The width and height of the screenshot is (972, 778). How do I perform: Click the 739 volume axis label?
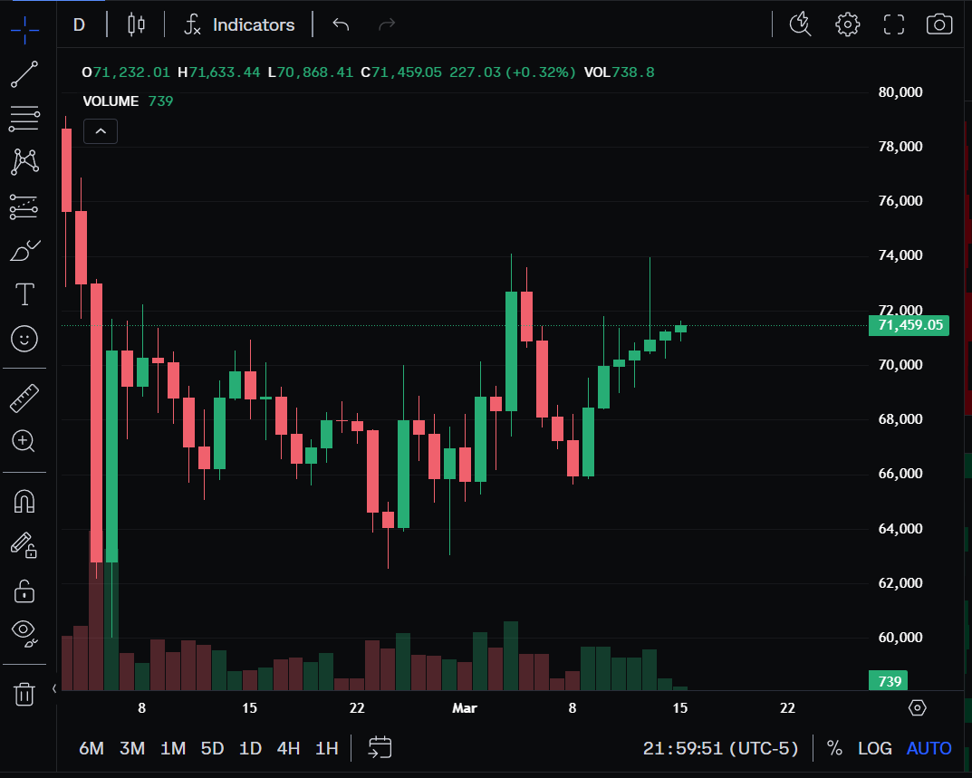pyautogui.click(x=889, y=681)
